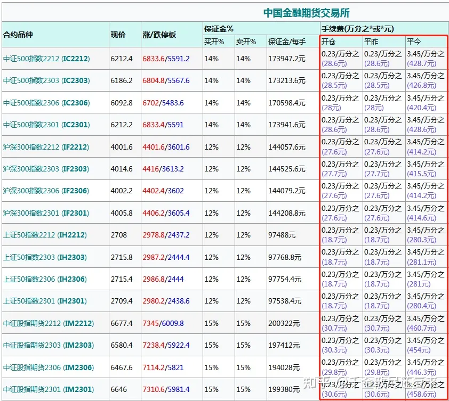Viewport: 449px width, 401px height.
Task: Click the margin amount 194028元
Action: pyautogui.click(x=284, y=367)
